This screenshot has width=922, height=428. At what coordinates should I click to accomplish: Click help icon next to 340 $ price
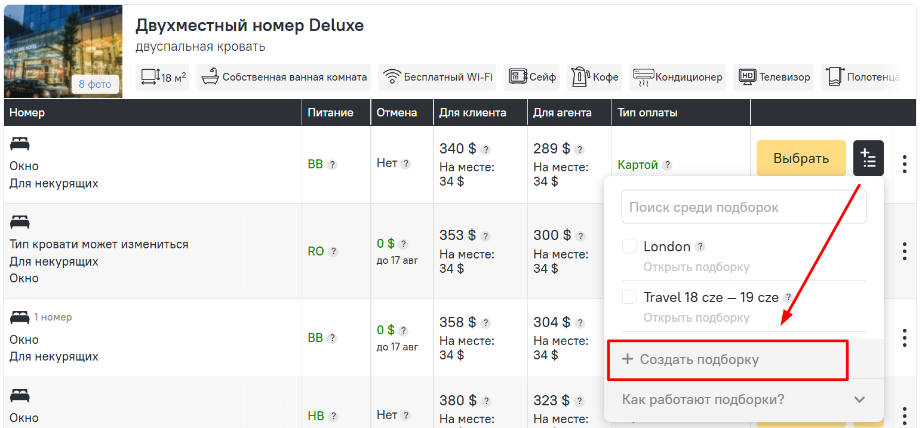(x=486, y=149)
